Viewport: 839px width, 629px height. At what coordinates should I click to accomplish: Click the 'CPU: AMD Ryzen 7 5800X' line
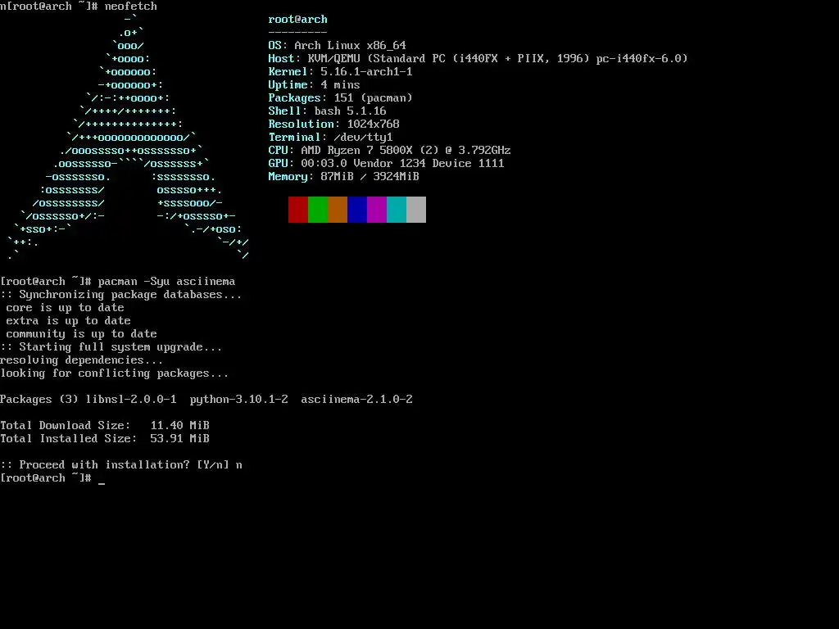[x=389, y=151]
